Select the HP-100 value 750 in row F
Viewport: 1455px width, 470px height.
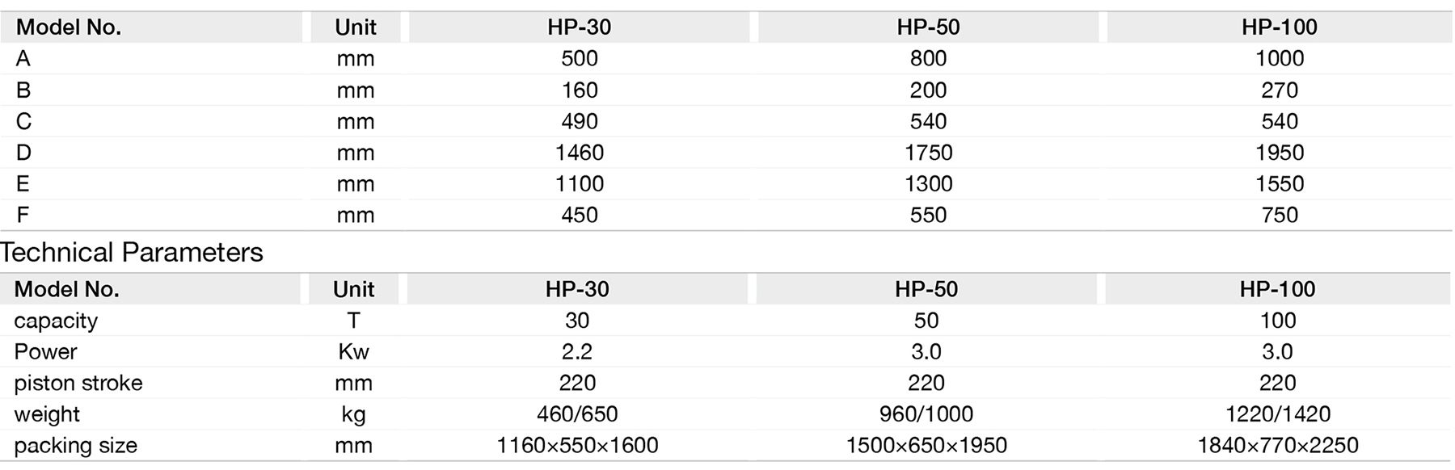pyautogui.click(x=1279, y=216)
